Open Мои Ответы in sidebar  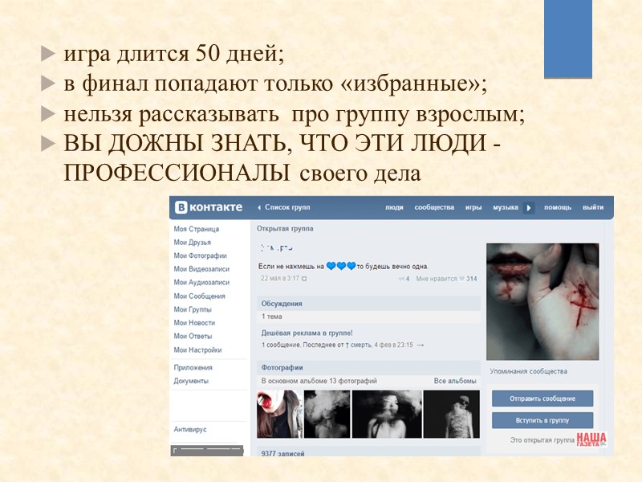pyautogui.click(x=193, y=336)
